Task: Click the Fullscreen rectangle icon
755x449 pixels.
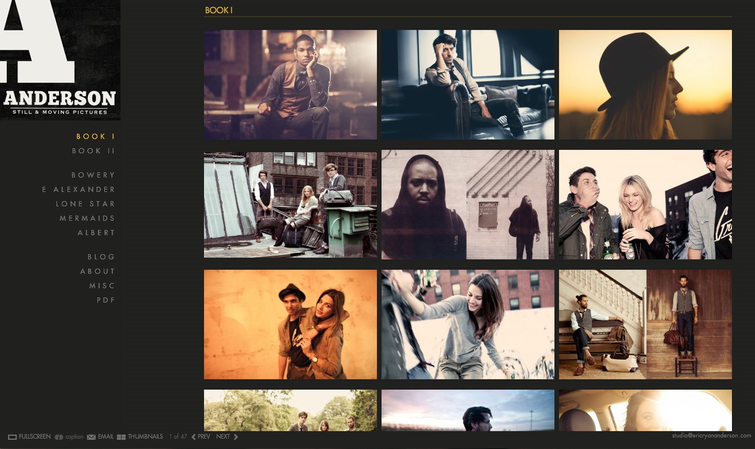Action: [12, 437]
